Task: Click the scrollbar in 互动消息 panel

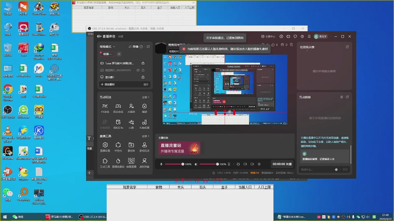Action: click(x=351, y=154)
